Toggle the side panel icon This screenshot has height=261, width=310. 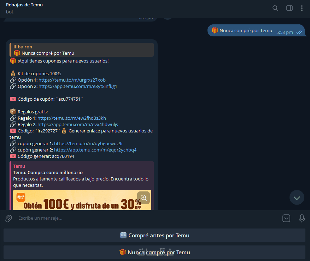289,8
